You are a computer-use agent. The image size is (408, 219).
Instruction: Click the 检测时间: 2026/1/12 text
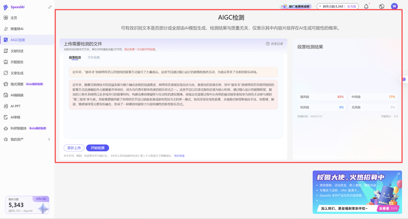pyautogui.click(x=310, y=116)
